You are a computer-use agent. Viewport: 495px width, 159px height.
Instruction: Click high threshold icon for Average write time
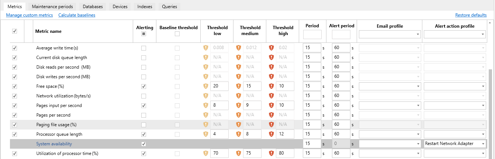click(271, 48)
